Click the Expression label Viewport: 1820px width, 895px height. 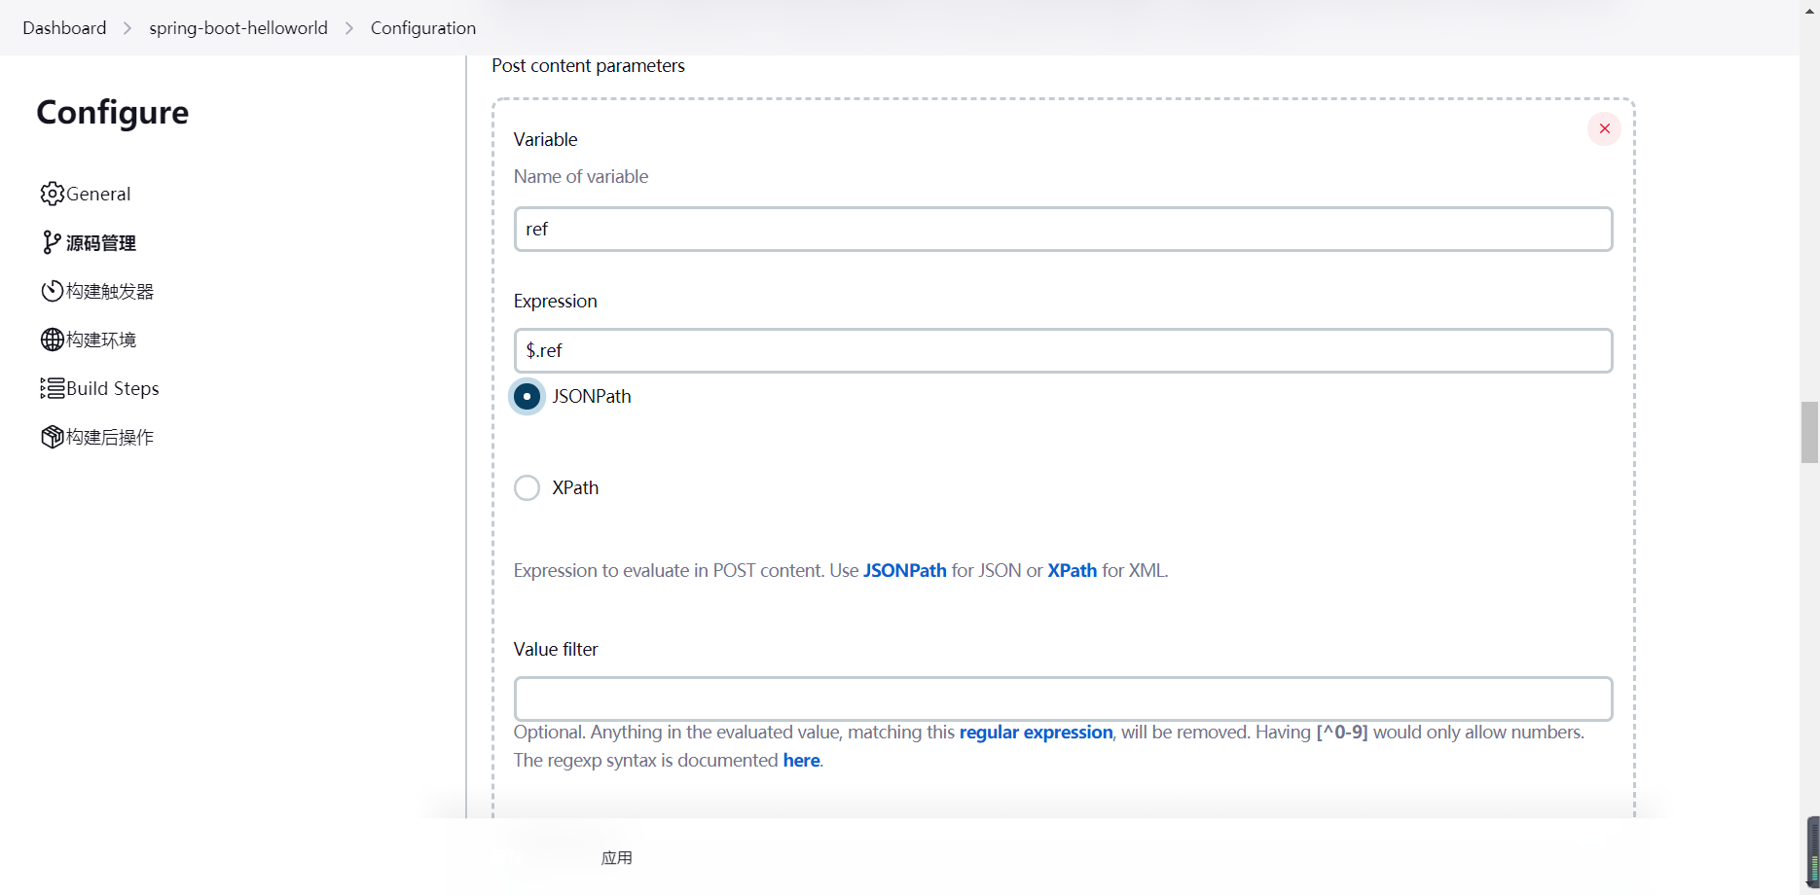555,301
